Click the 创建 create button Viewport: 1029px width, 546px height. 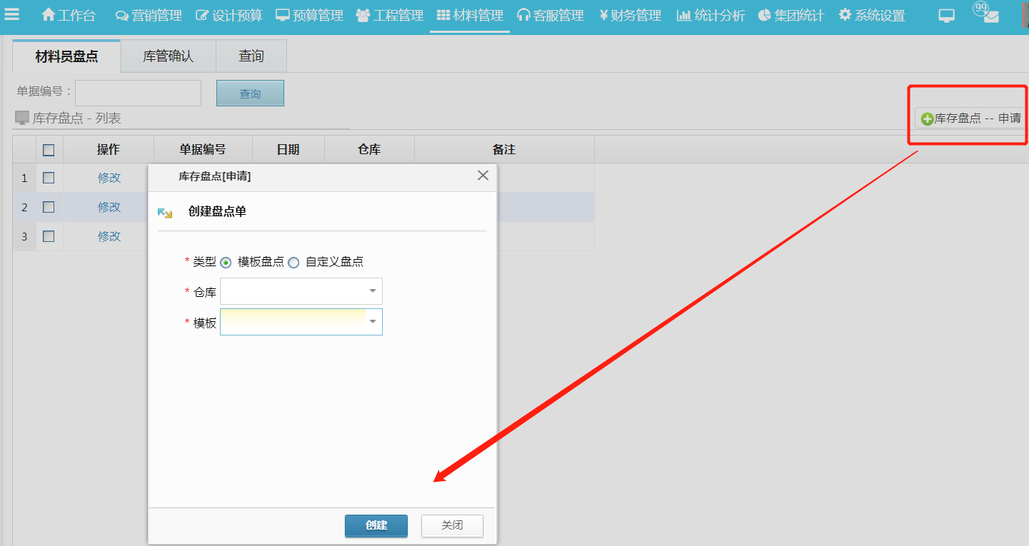point(376,525)
